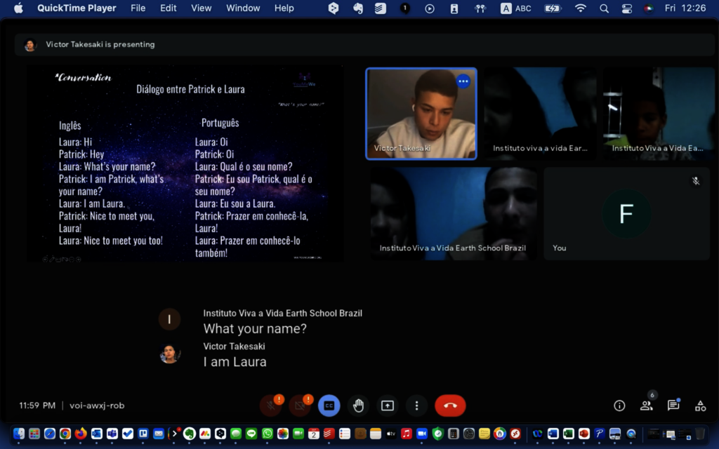Open Microsoft PowerPoint from the Dock
This screenshot has width=719, height=449.
point(583,434)
